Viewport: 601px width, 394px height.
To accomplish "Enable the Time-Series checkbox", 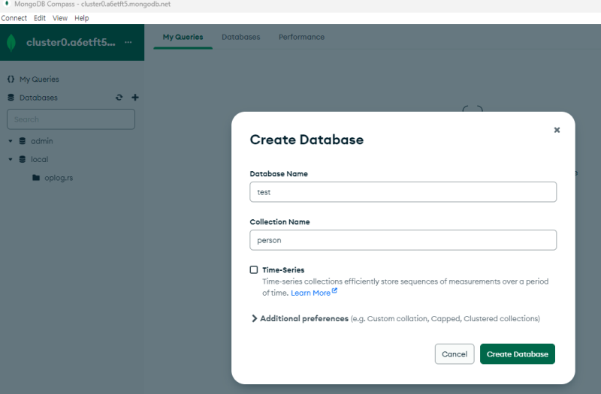I will (x=254, y=269).
